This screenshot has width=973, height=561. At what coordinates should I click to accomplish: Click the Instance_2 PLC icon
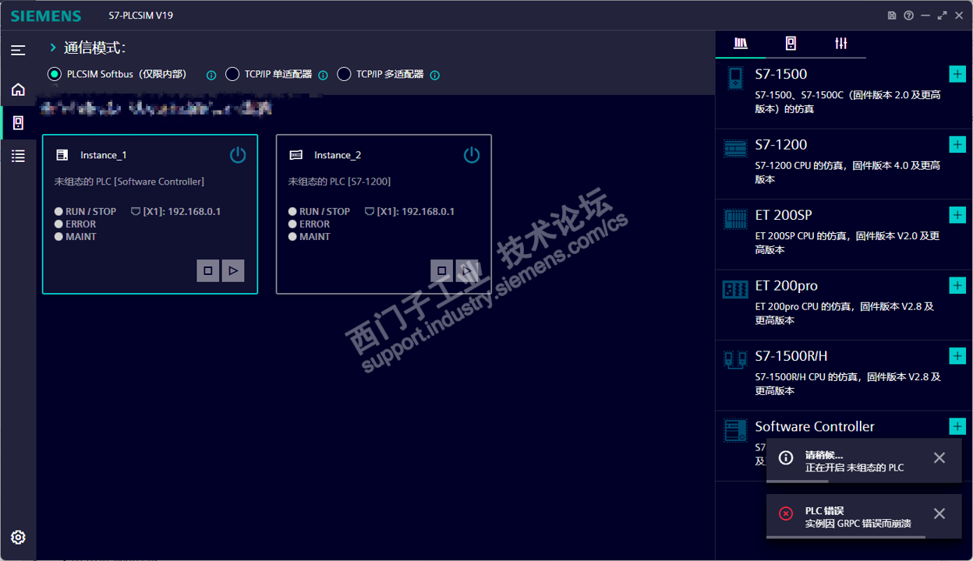click(x=296, y=155)
